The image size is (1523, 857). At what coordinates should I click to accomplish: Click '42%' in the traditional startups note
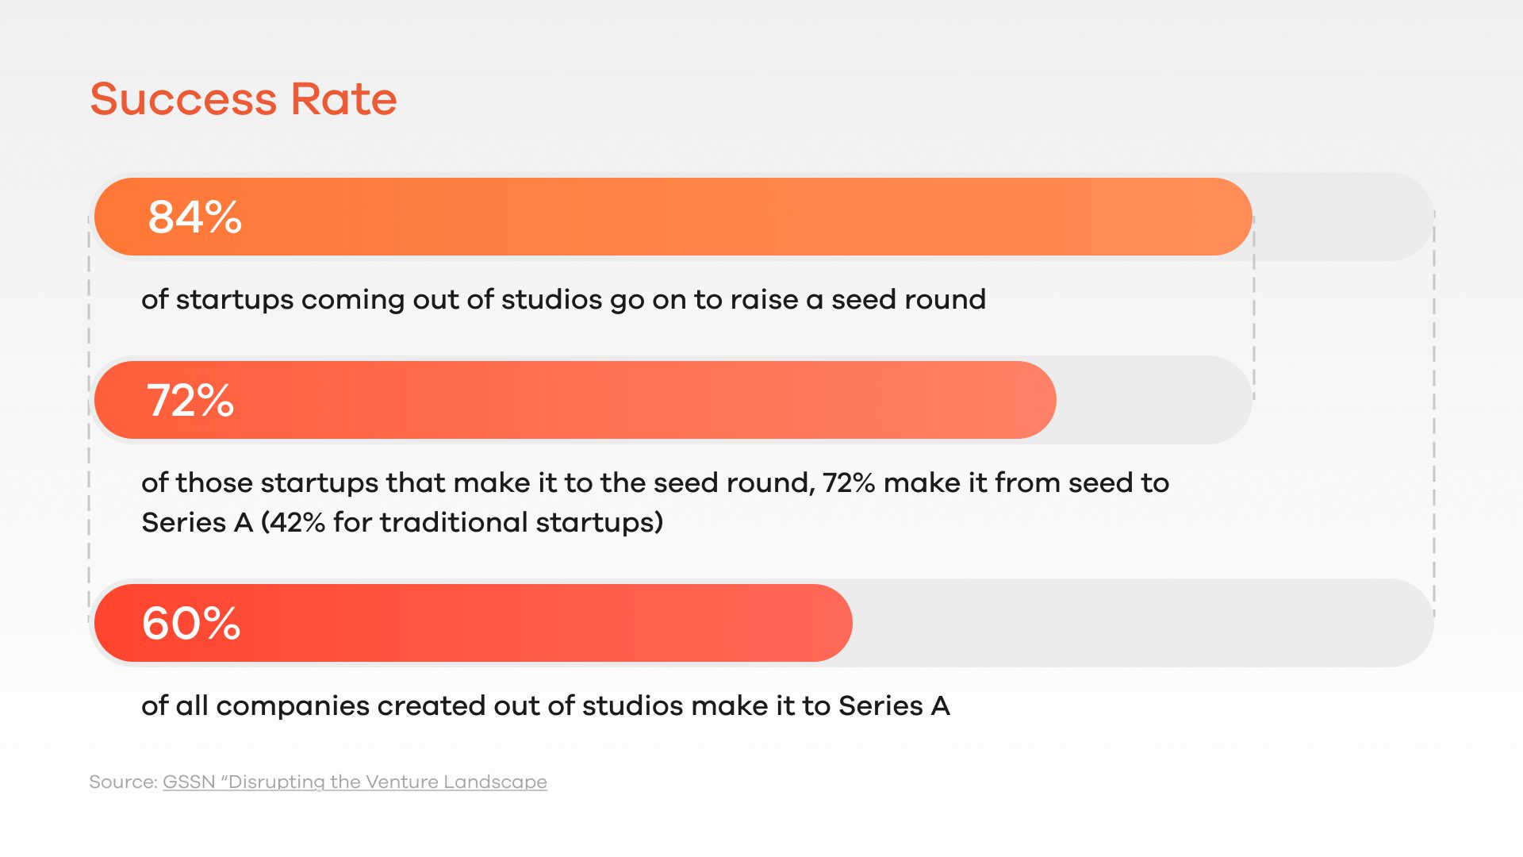pyautogui.click(x=301, y=522)
